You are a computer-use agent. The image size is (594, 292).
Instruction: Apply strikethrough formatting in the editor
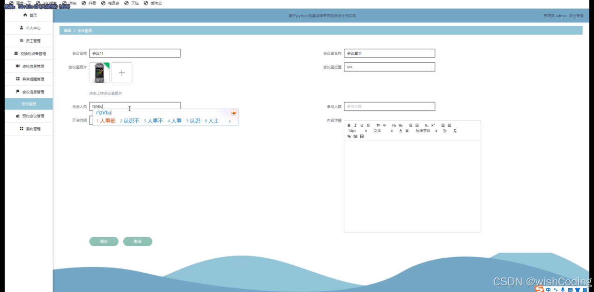tap(368, 125)
